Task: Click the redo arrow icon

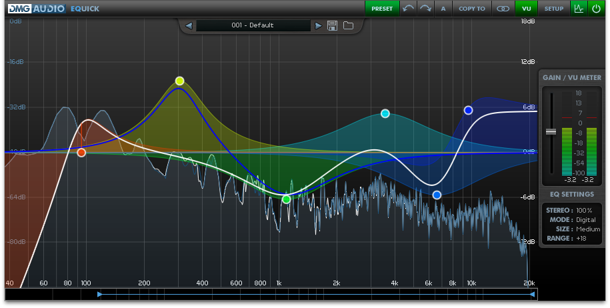Action: pyautogui.click(x=425, y=8)
